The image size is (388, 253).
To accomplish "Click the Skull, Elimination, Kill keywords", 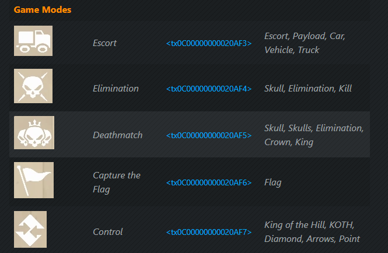I will coord(308,89).
